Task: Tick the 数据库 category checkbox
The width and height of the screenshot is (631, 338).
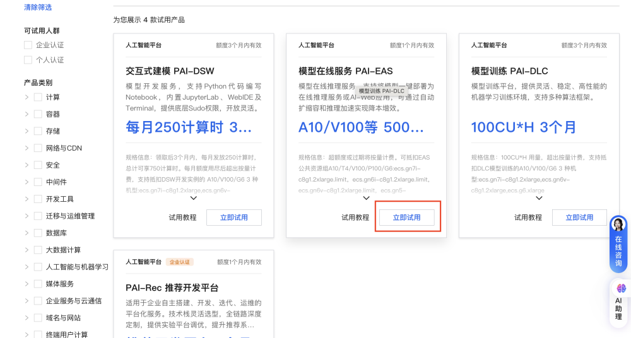Action: (x=38, y=233)
